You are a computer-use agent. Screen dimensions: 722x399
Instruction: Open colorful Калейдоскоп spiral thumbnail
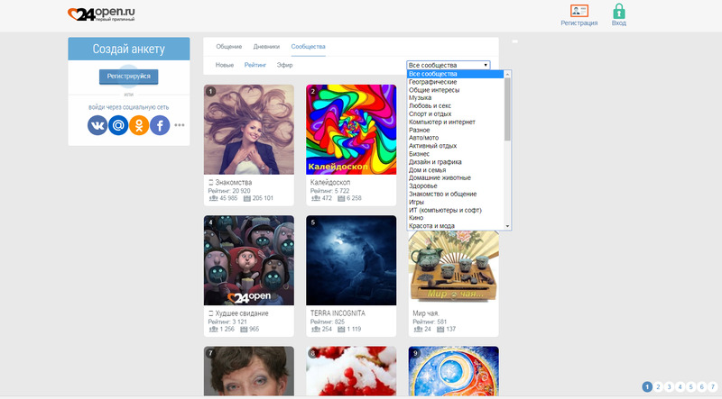[351, 129]
